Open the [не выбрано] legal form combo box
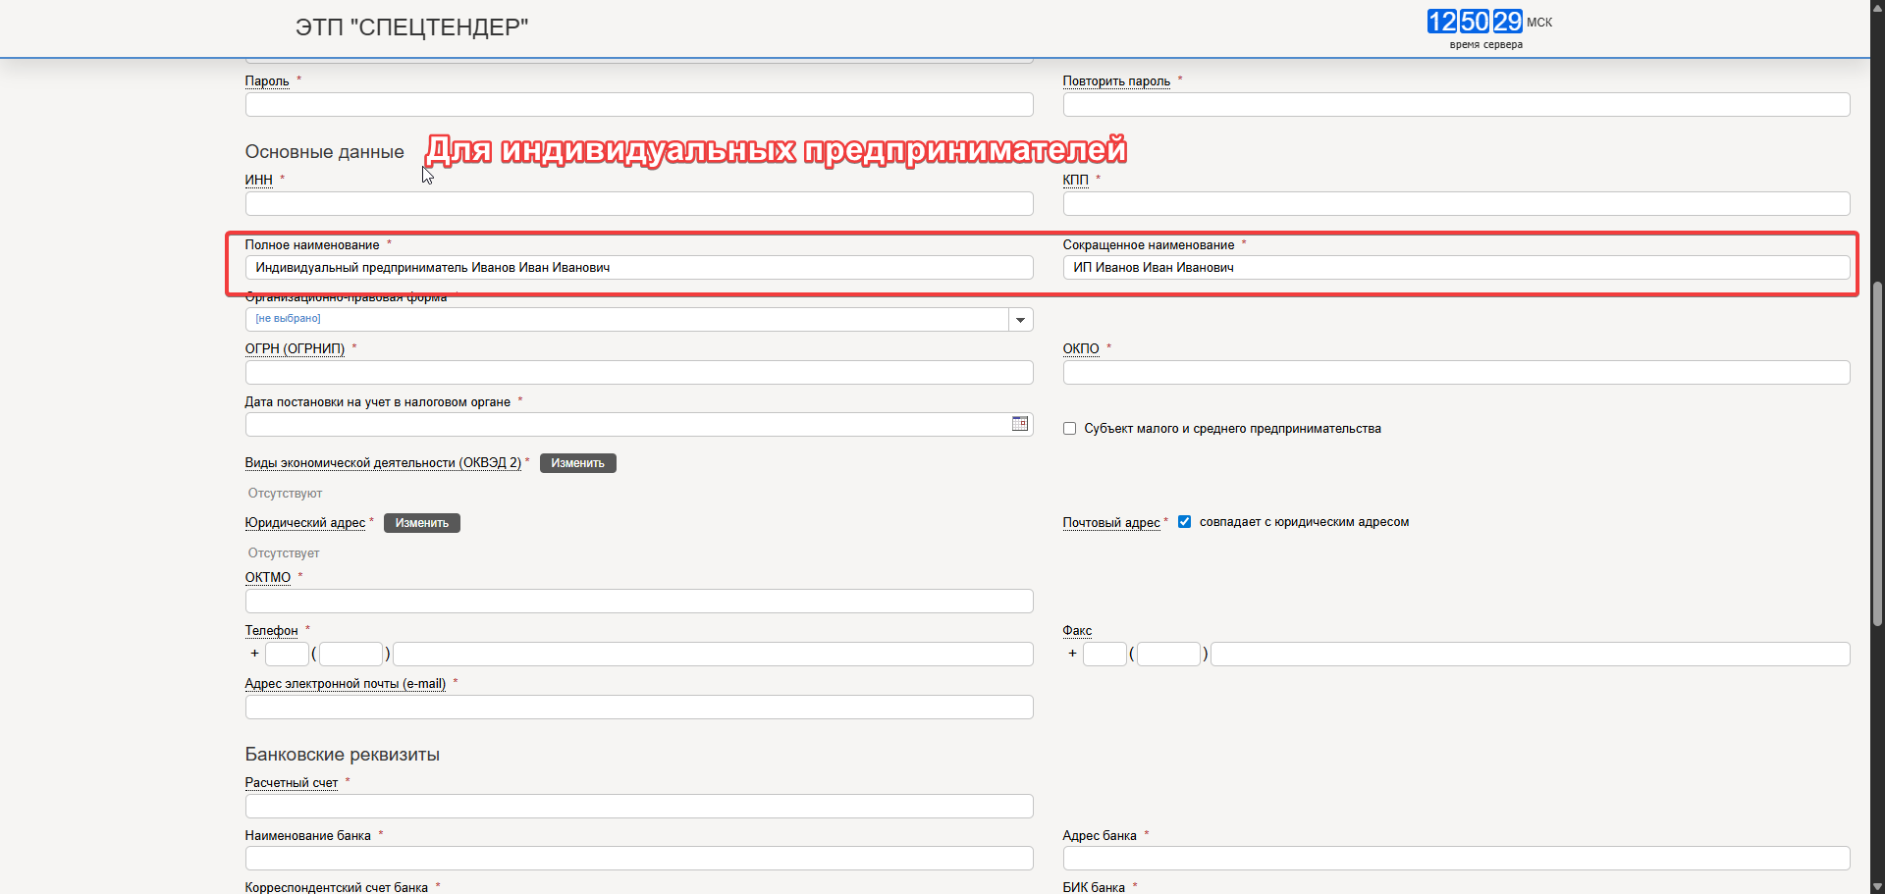This screenshot has width=1885, height=894. click(626, 320)
